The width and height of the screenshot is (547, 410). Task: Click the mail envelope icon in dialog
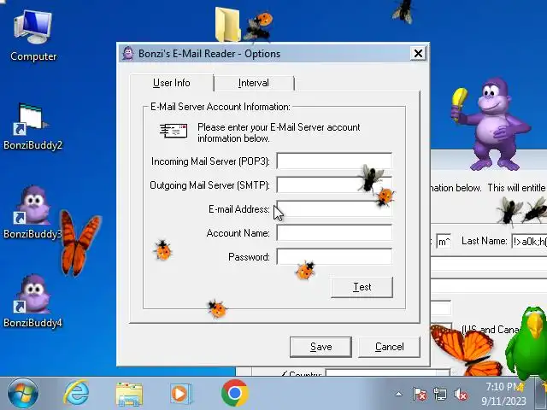tap(174, 131)
